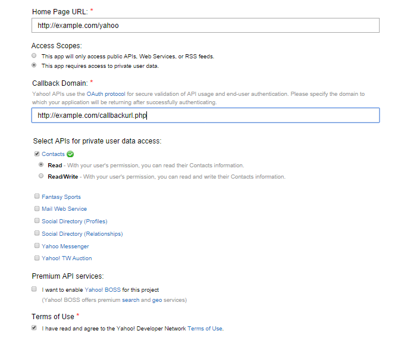Choose private user data access radio button
The width and height of the screenshot is (404, 340).
click(35, 65)
